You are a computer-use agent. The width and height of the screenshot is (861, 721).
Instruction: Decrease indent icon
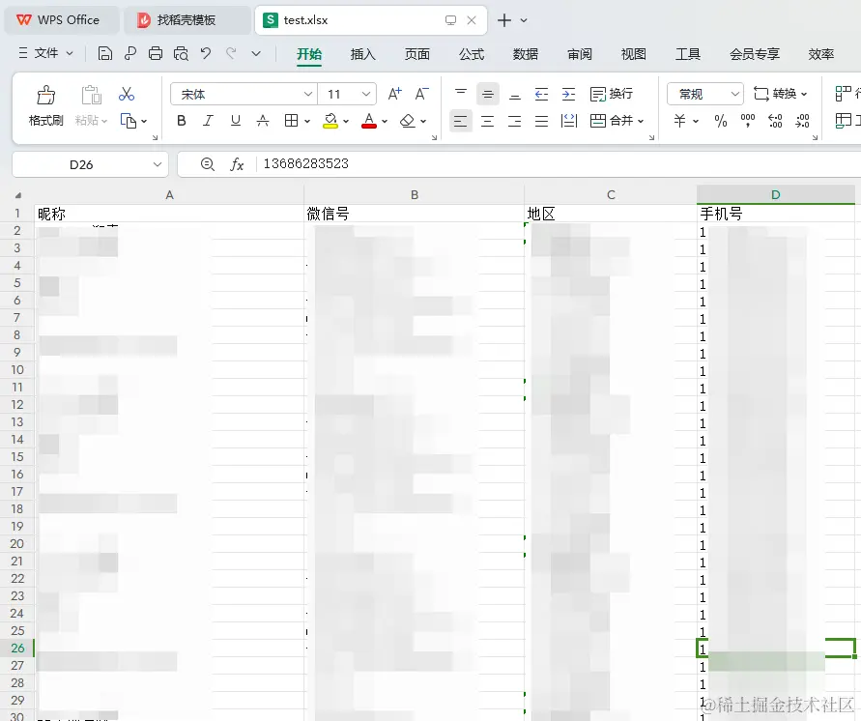(x=541, y=94)
